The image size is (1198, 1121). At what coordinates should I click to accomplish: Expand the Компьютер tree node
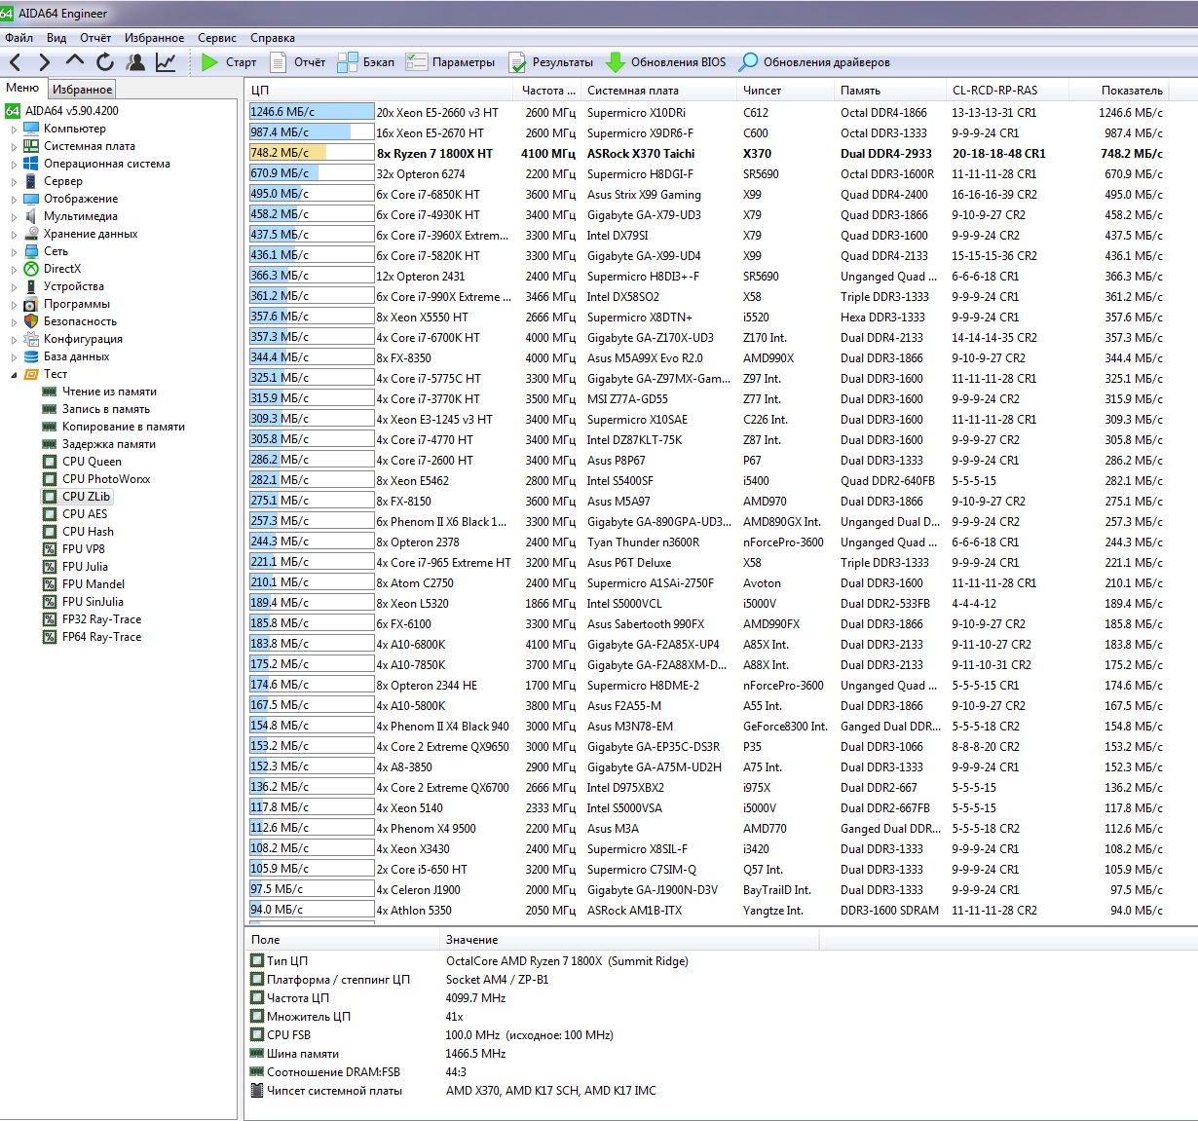point(14,129)
